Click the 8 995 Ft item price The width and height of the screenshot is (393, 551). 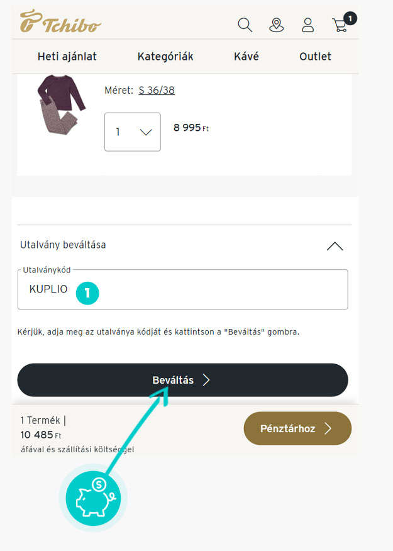[x=191, y=128]
